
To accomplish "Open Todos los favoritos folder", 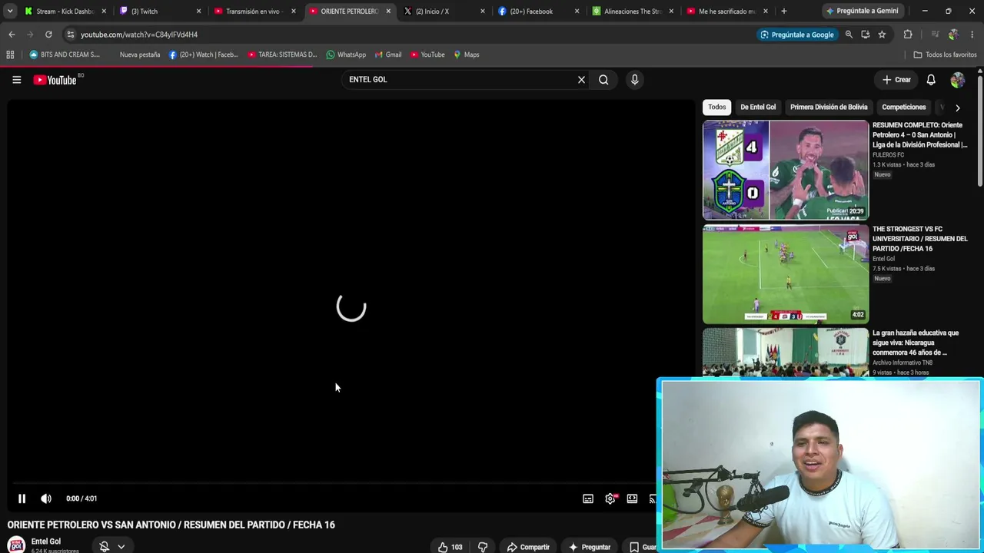I will point(945,55).
